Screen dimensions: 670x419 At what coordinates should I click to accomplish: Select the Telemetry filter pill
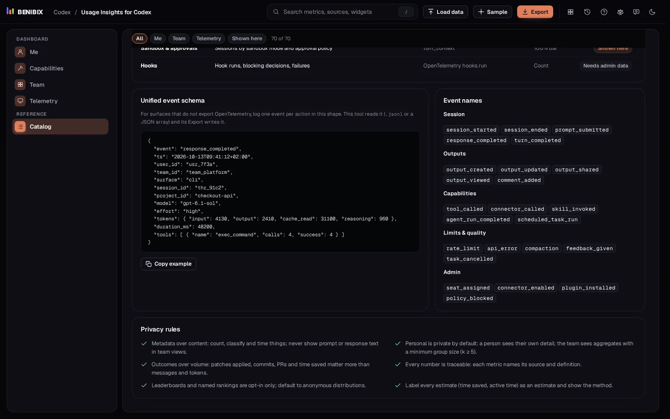coord(209,39)
